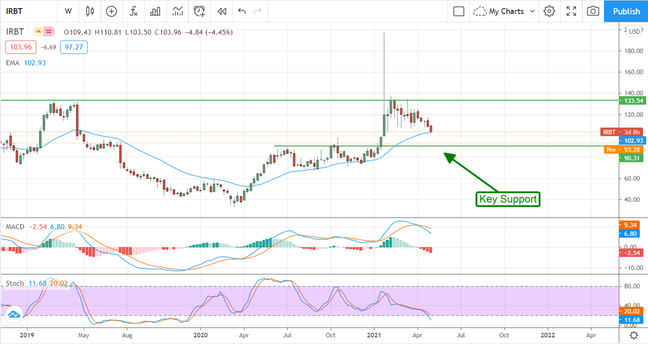Change the weekly W timeframe interval
Viewport: 648px width, 344px height.
(68, 11)
